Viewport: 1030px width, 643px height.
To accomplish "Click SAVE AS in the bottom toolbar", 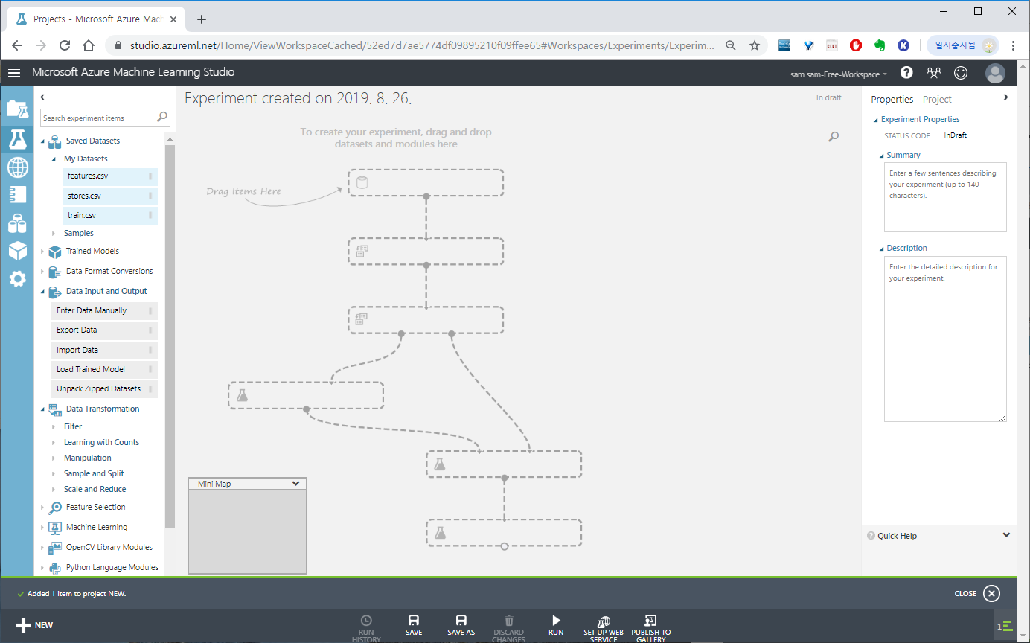I will point(461,625).
